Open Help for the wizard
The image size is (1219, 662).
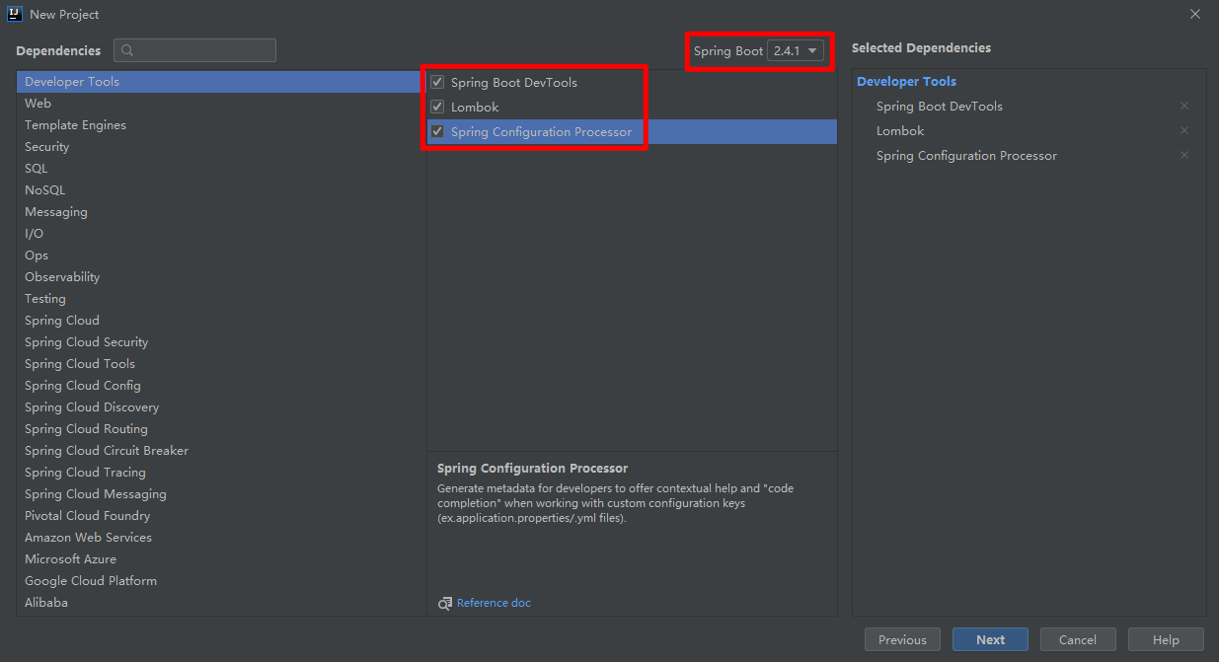(x=1166, y=639)
